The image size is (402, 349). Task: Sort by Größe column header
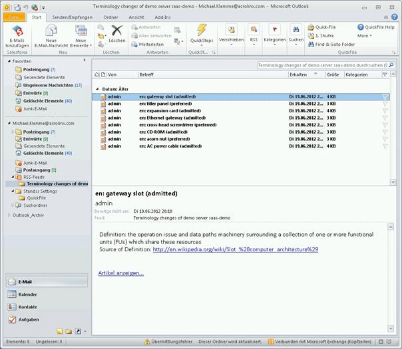point(334,74)
